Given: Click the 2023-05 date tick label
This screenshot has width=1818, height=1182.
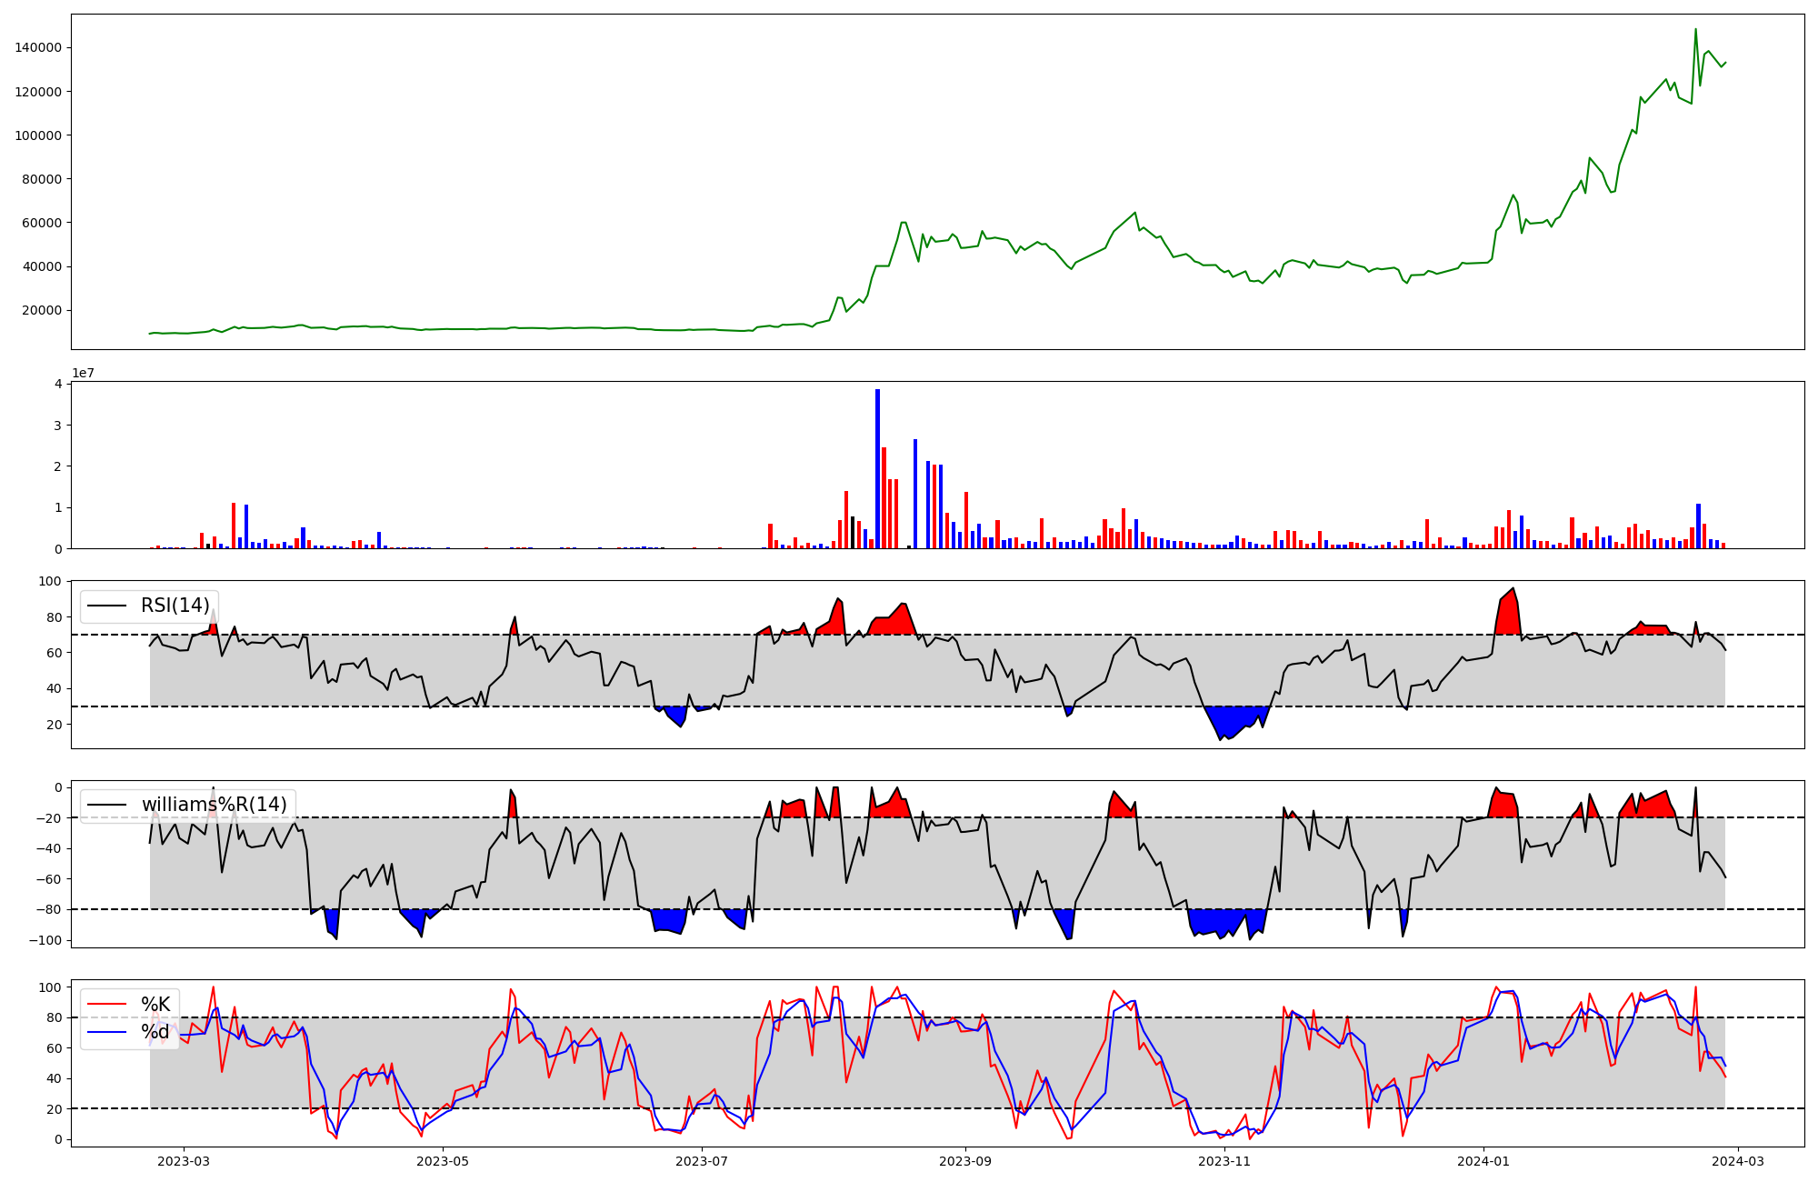Looking at the screenshot, I should pyautogui.click(x=443, y=1160).
